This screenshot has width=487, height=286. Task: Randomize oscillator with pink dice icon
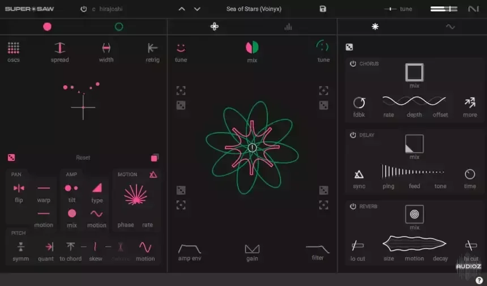(x=11, y=157)
